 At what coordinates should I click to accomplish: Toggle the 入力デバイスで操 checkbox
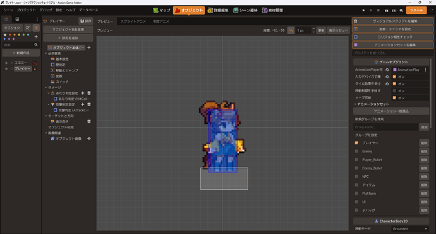coord(394,77)
